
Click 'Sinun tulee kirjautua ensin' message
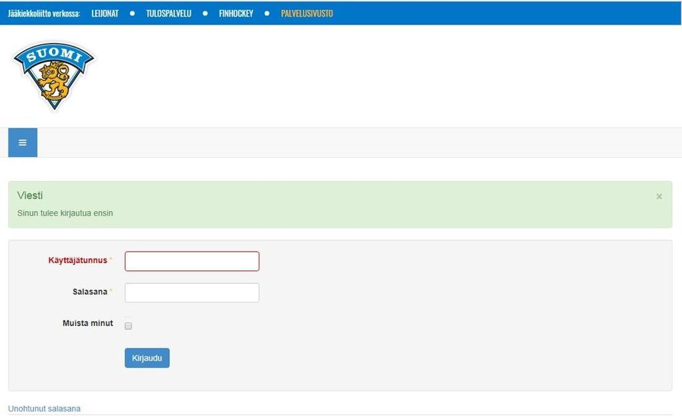click(65, 213)
